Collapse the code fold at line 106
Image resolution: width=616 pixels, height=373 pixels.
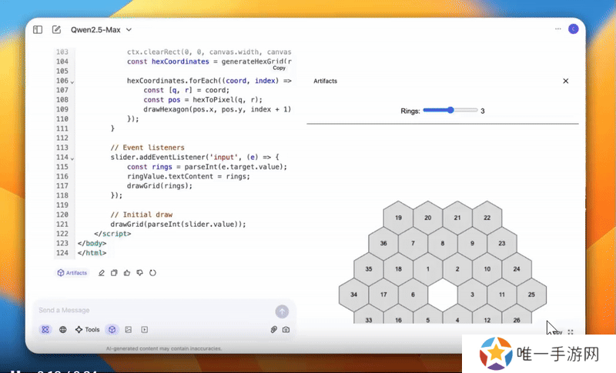coord(72,82)
